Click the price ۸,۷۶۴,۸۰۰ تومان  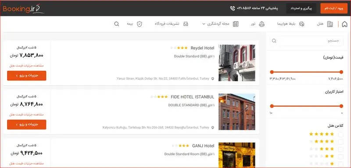click(26, 104)
